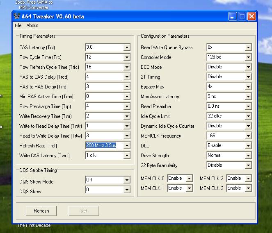Viewport: 272px width, 233px height.
Task: Open the About menu
Action: (x=32, y=25)
